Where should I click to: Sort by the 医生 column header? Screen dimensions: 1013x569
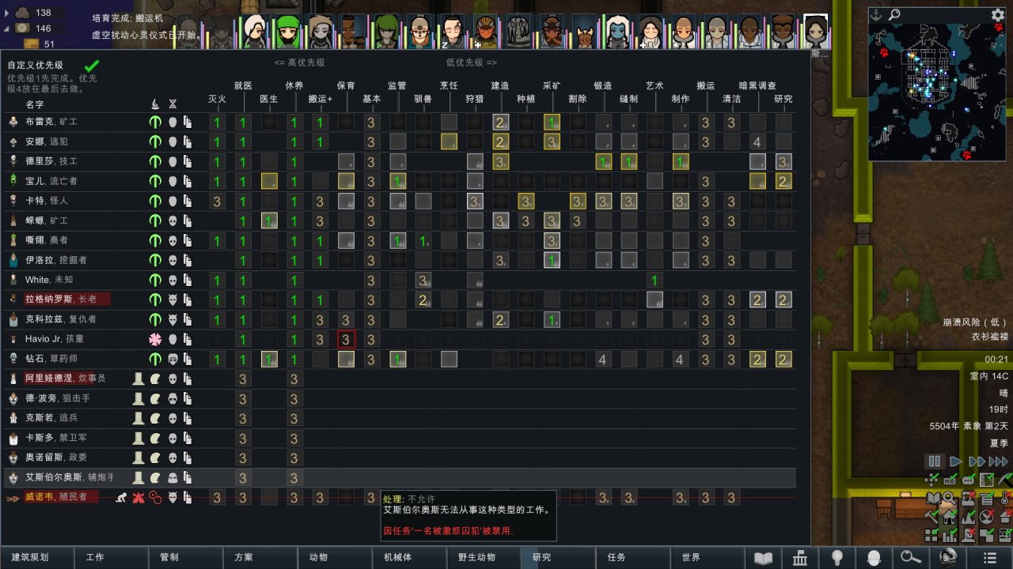(269, 100)
